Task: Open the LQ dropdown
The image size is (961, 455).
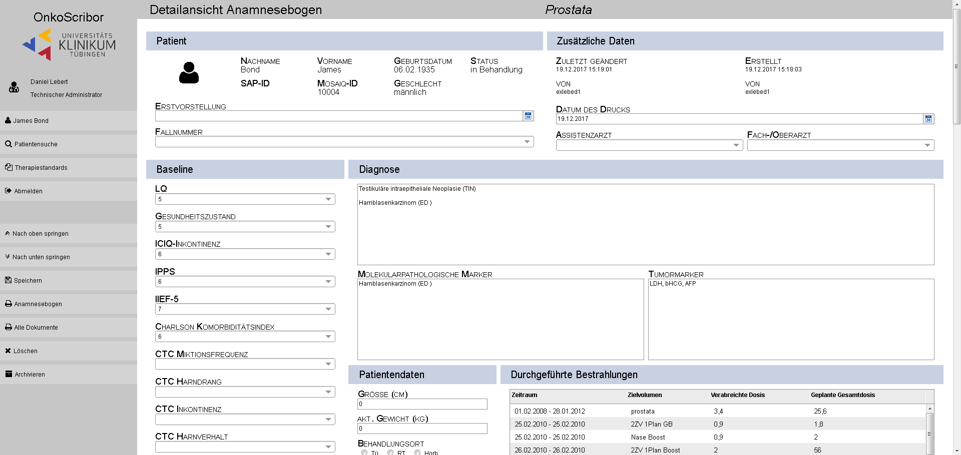Action: [245, 199]
